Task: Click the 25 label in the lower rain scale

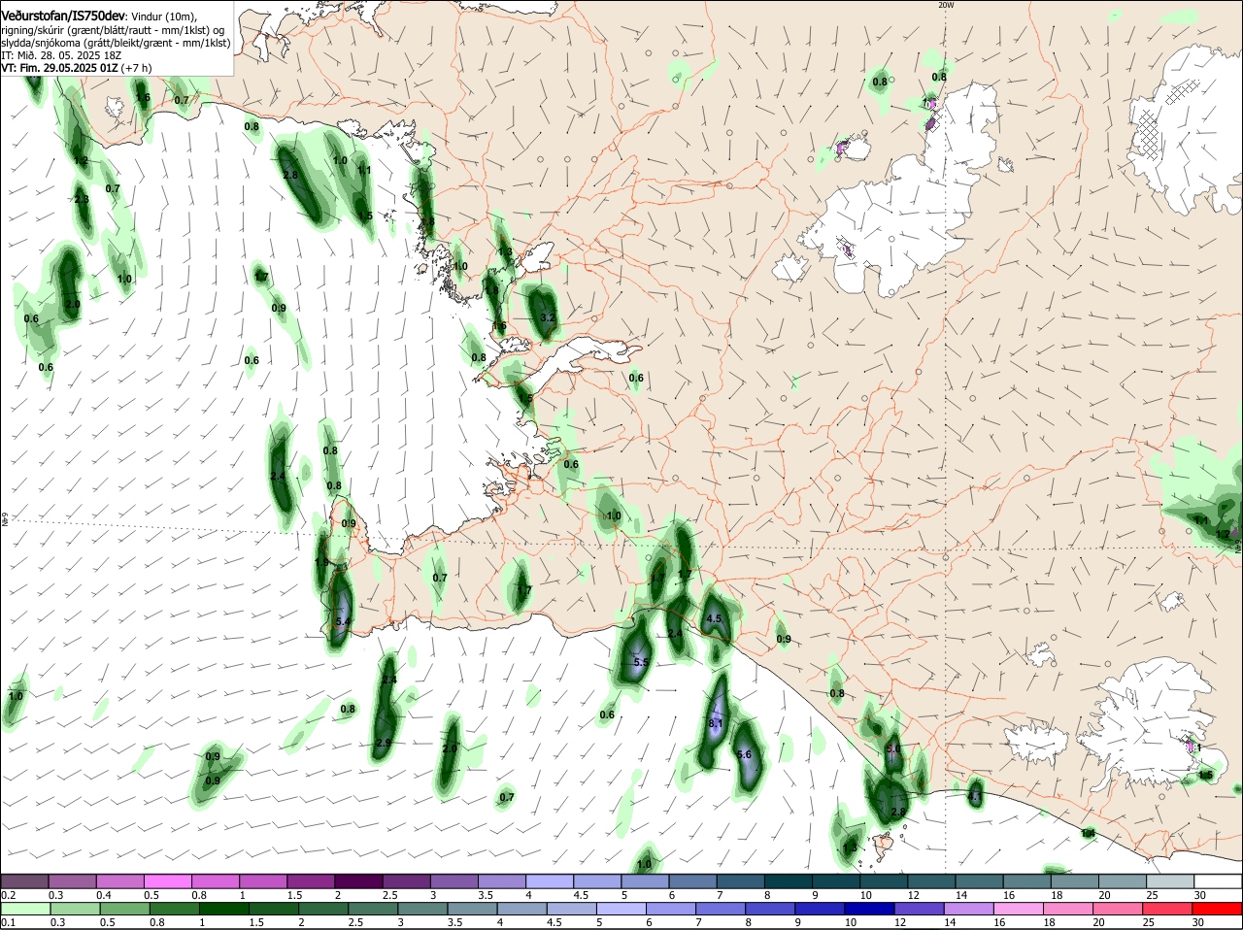Action: tap(1150, 922)
